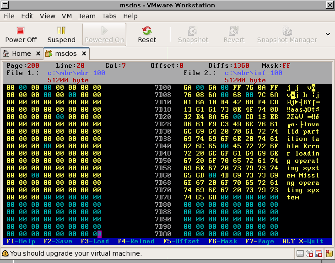Click the CD-ROM device status icon

309,253
